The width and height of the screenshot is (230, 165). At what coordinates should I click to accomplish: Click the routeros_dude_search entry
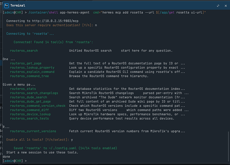tap(28, 97)
